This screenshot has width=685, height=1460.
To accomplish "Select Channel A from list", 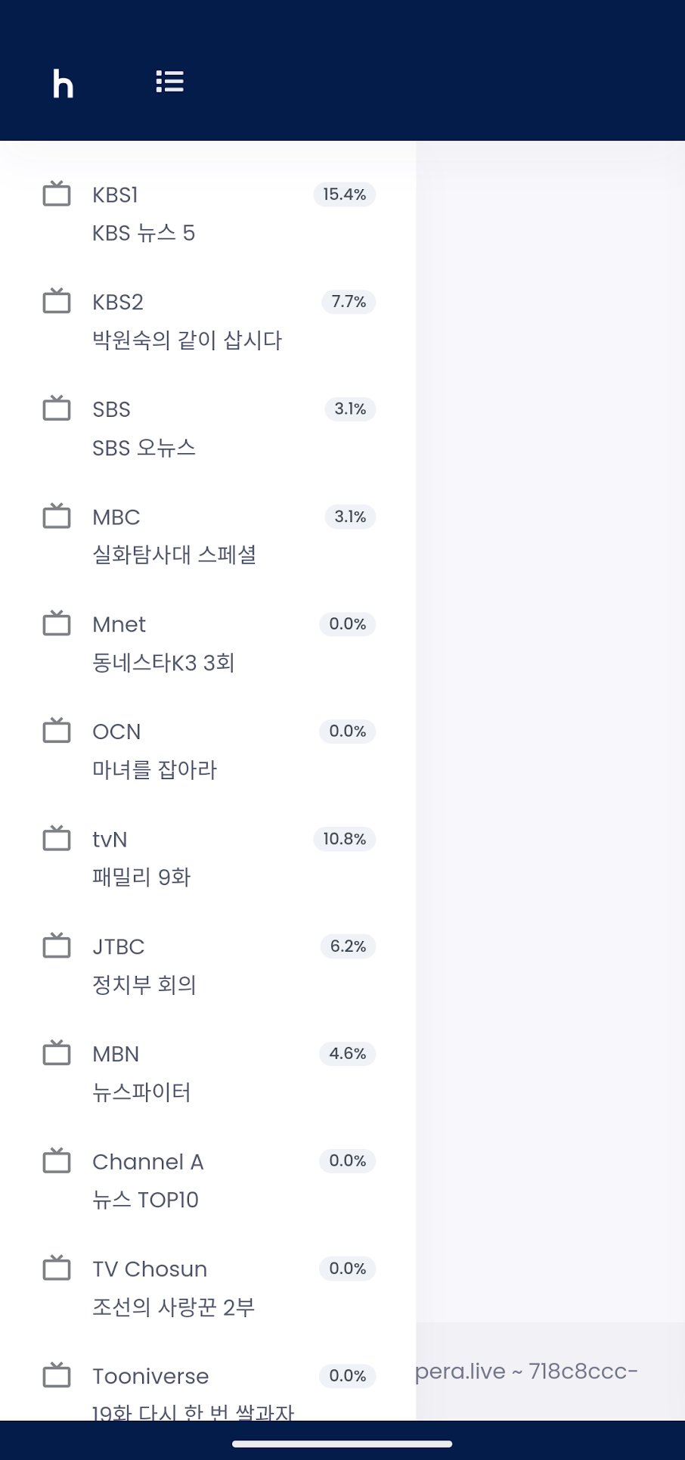I will (x=208, y=1180).
